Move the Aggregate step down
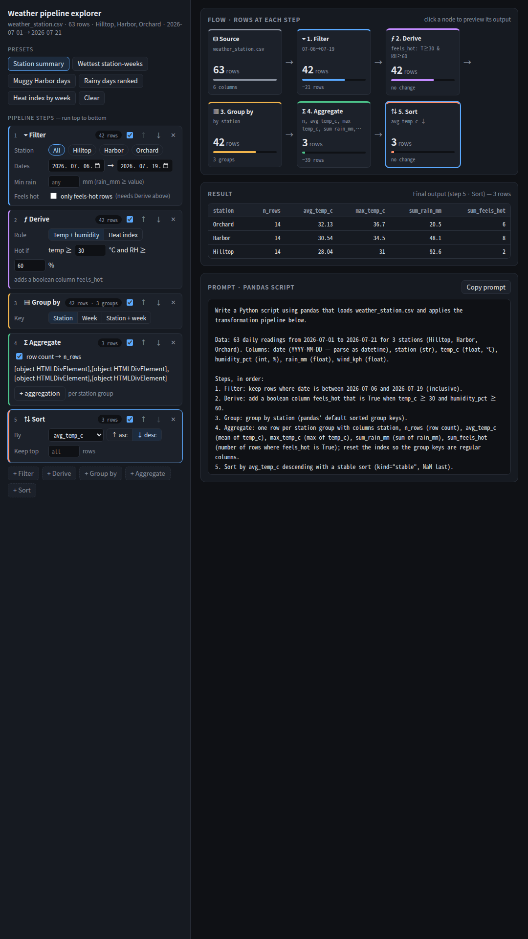This screenshot has width=528, height=939. 158,343
